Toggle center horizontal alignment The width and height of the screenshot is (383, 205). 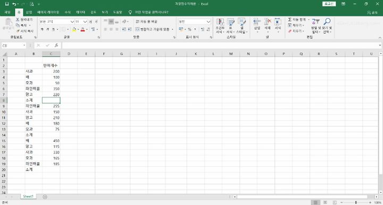click(x=111, y=29)
